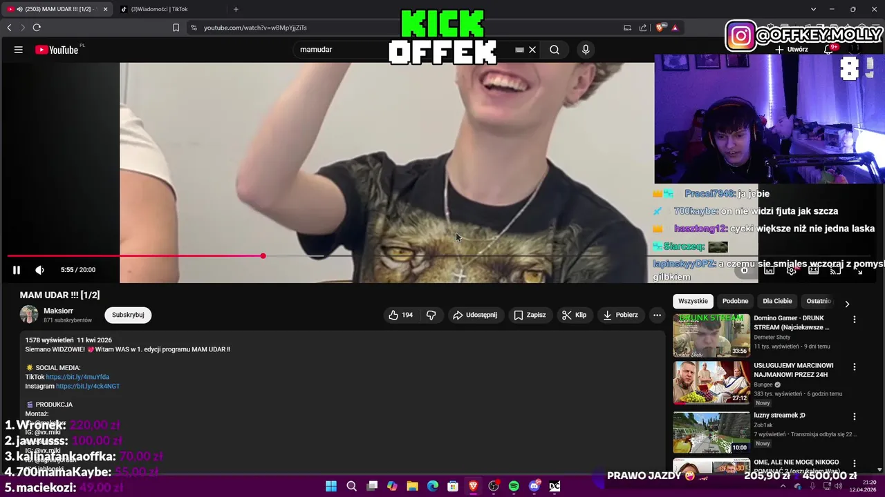Show more chips with the right chevron
This screenshot has height=497, width=885.
coord(847,304)
